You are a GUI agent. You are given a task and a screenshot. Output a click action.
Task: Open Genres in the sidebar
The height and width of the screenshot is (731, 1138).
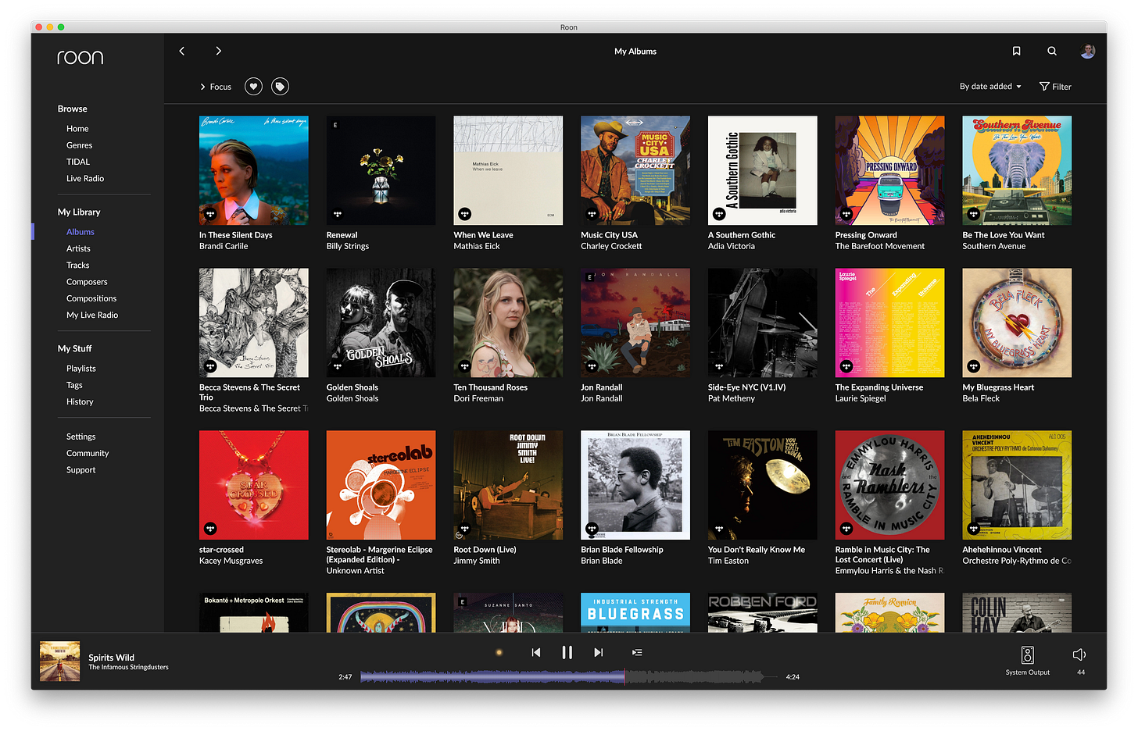[79, 145]
